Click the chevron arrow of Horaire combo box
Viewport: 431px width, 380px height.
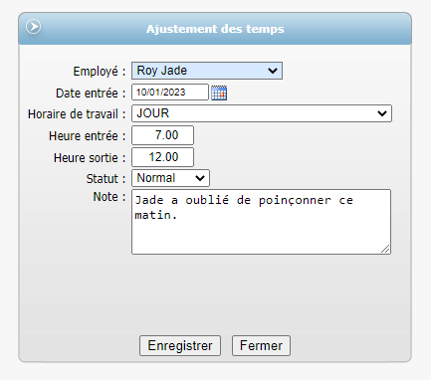tap(382, 113)
